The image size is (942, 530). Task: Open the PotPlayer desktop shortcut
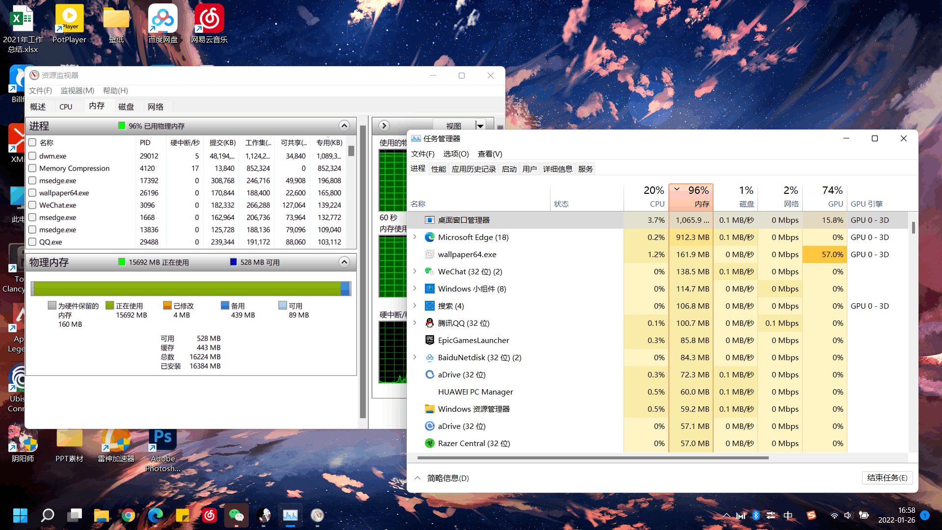point(69,25)
